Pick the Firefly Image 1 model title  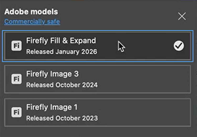pyautogui.click(x=52, y=107)
